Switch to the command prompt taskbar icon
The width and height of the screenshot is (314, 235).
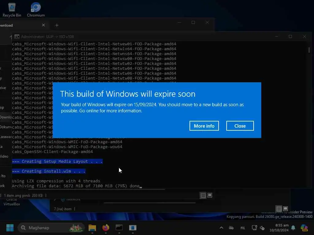(x=119, y=228)
